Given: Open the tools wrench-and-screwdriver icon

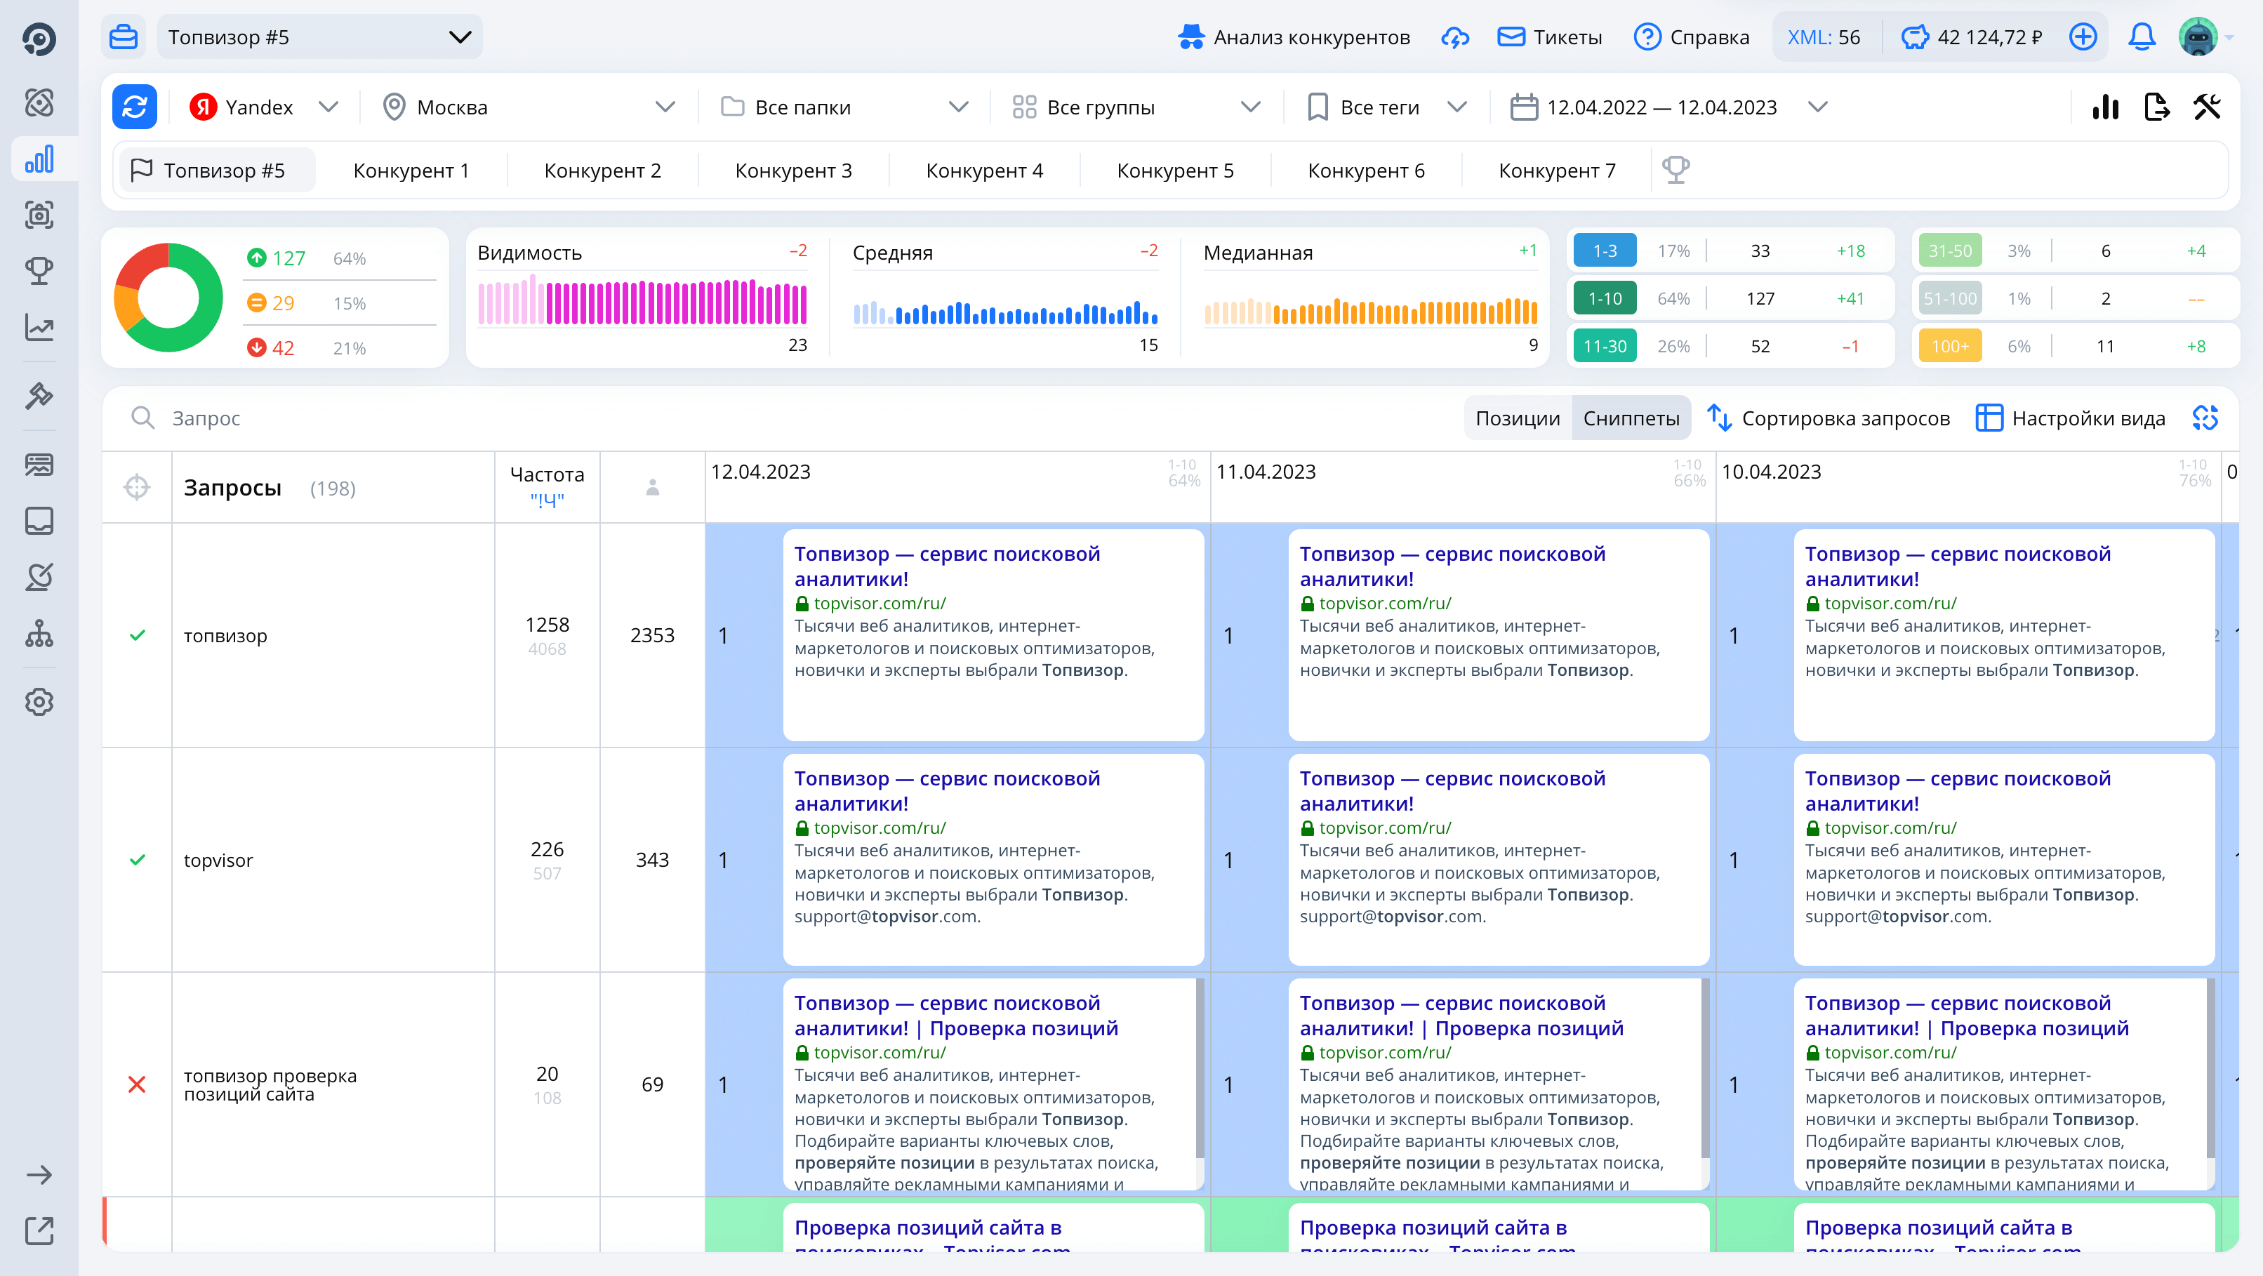Looking at the screenshot, I should [x=2207, y=107].
